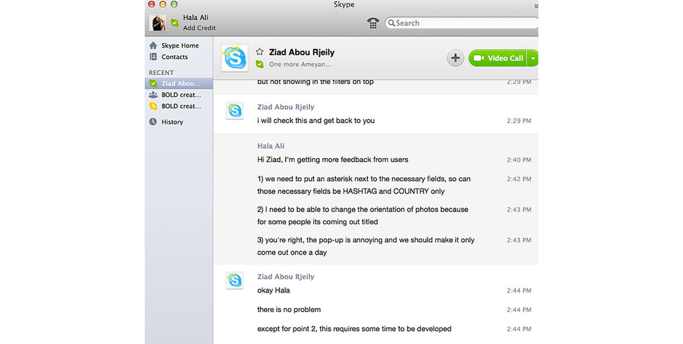Click message "Hi Ziad, I'm getting more feedback"
The height and width of the screenshot is (344, 683).
click(333, 160)
